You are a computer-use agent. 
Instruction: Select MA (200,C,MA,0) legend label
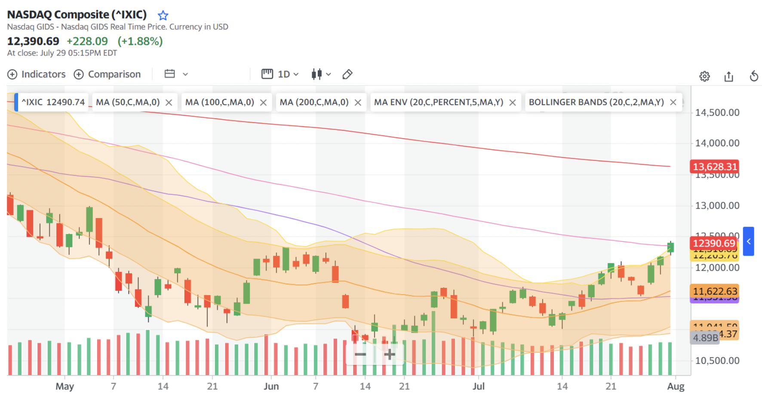click(314, 102)
